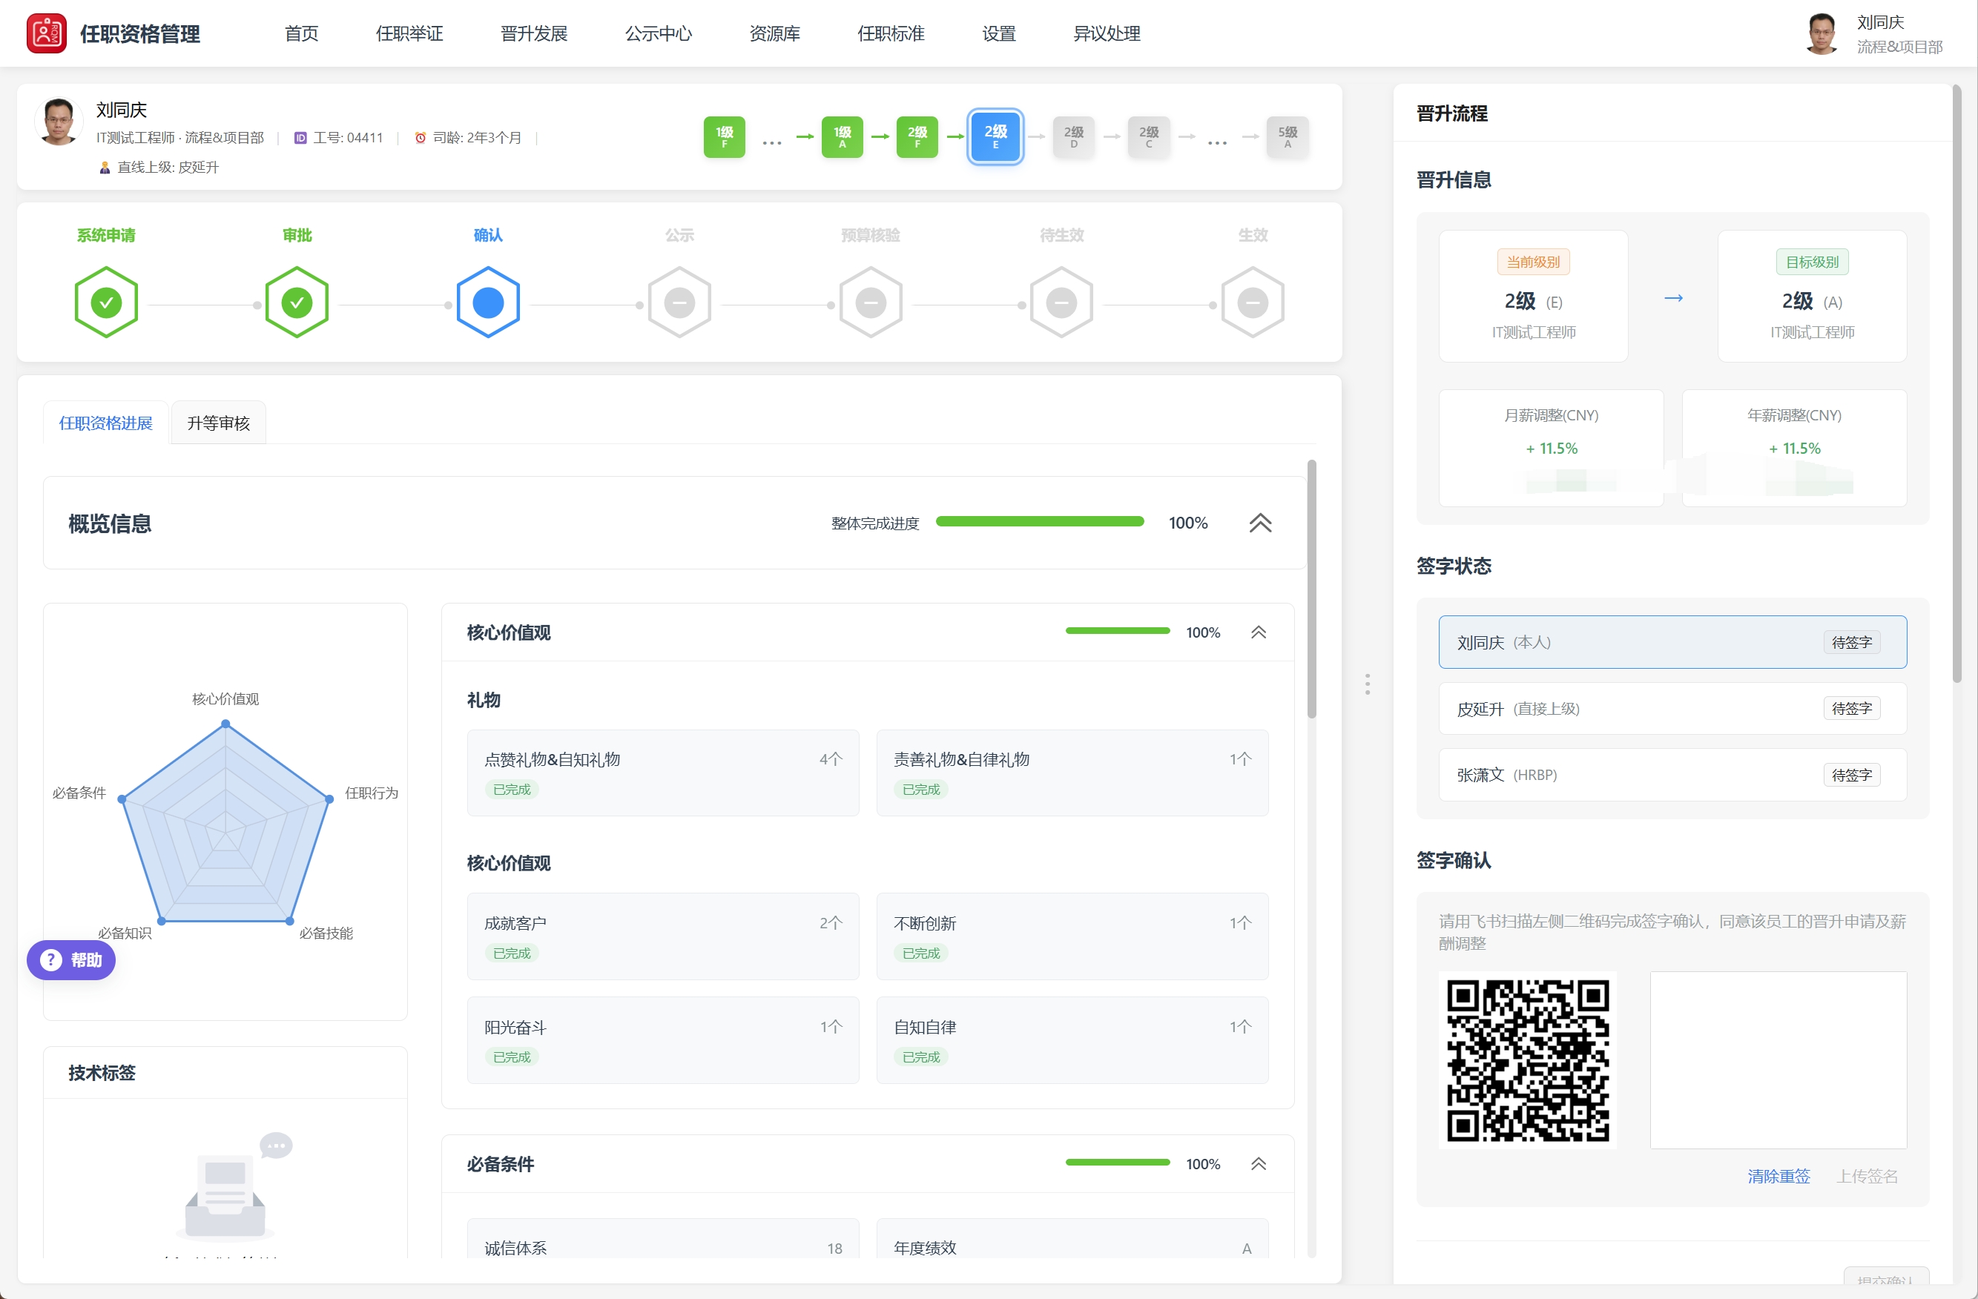Screen dimensions: 1978x1299
Task: Open the 任职标准 navigation menu
Action: tap(890, 33)
